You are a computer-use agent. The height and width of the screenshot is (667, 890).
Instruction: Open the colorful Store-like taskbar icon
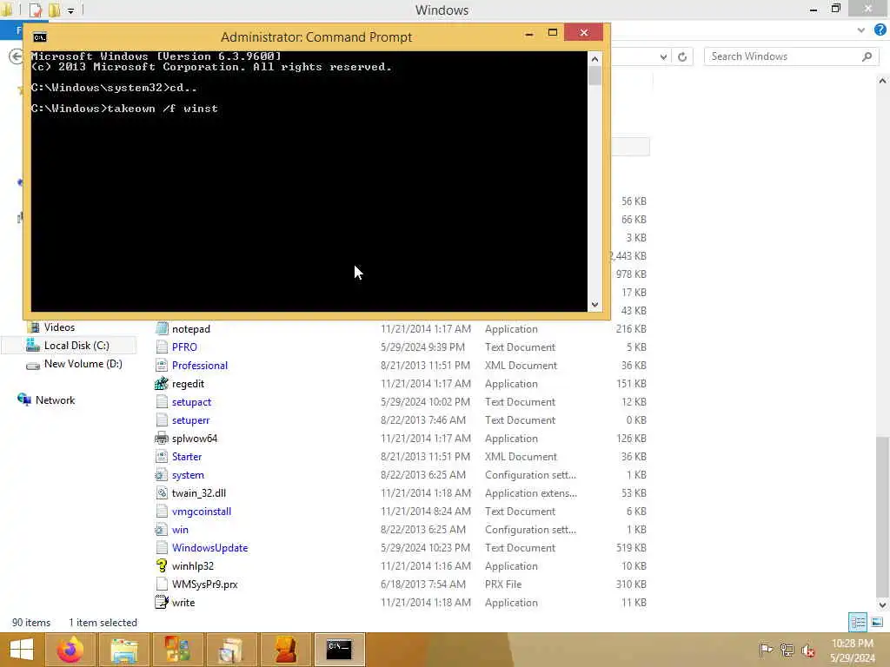click(177, 650)
